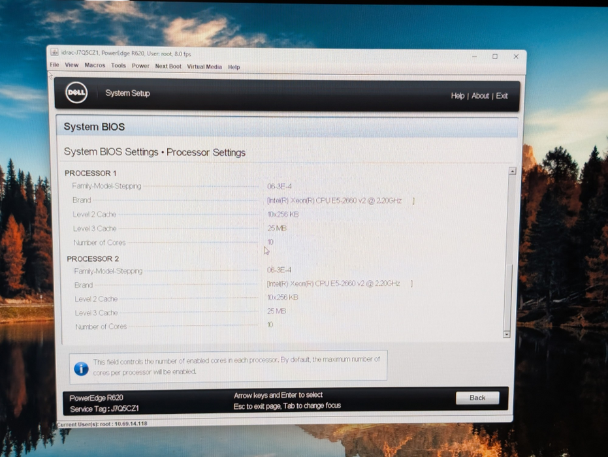Click Processor 1 Brand label
Viewport: 608px width, 457px height.
82,200
